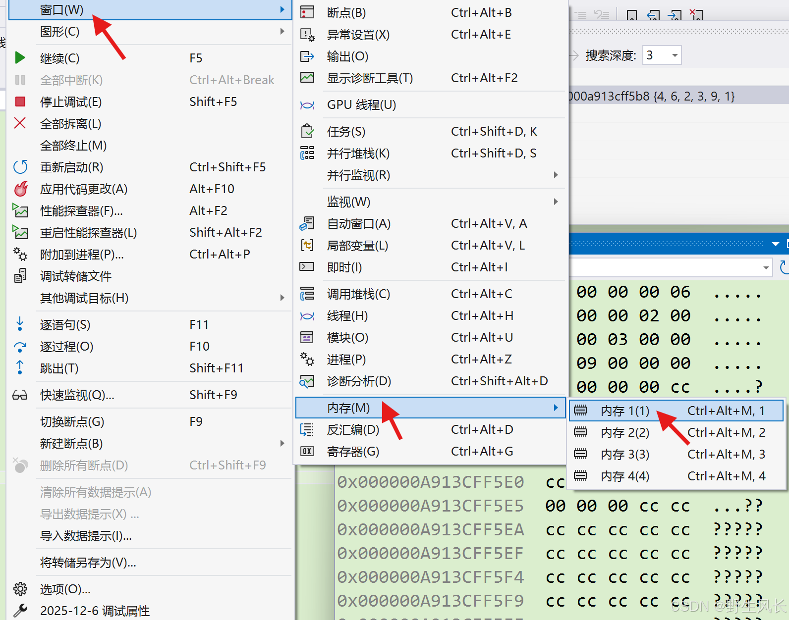
Task: Click the flame icon for Apply Code Changes
Action: point(21,189)
